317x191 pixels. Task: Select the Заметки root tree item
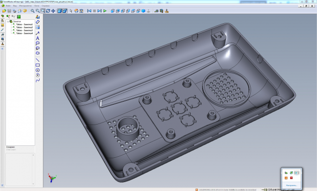tap(17, 21)
